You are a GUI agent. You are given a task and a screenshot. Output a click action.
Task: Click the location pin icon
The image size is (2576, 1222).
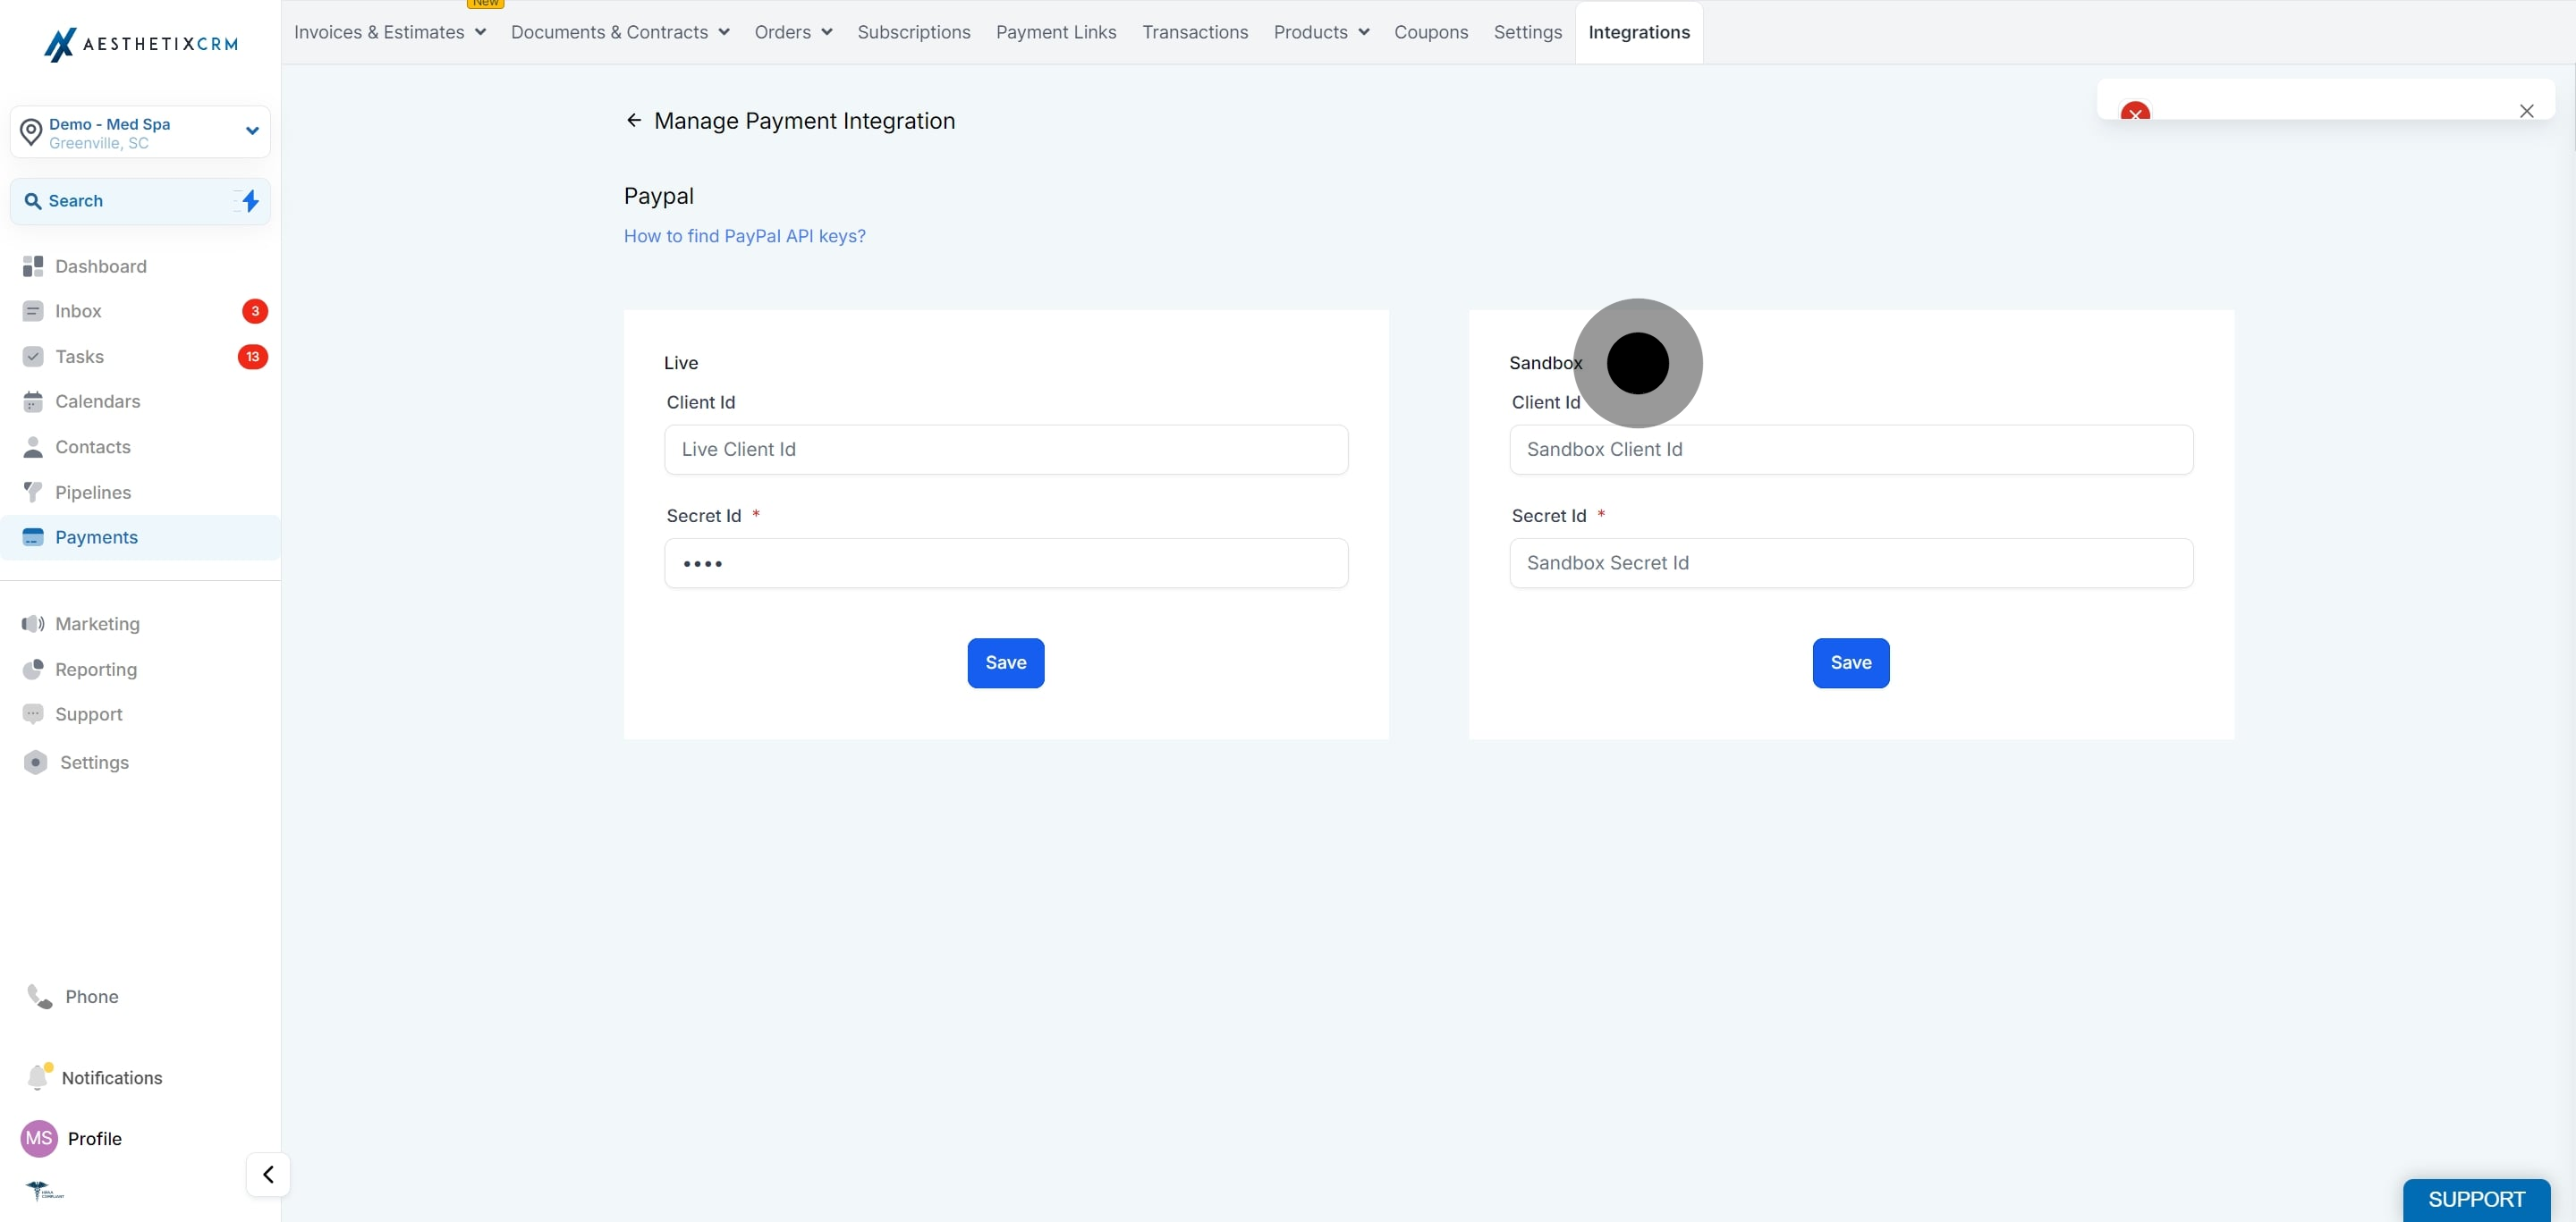tap(31, 132)
